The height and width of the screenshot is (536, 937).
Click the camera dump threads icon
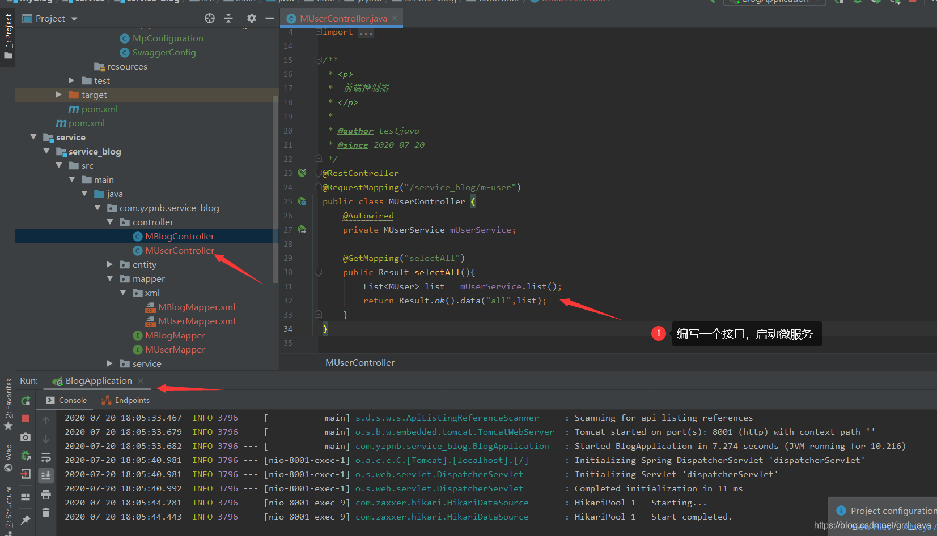tap(26, 437)
